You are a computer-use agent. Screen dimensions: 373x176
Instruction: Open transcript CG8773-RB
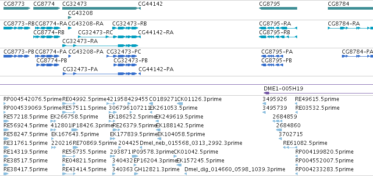(17, 28)
